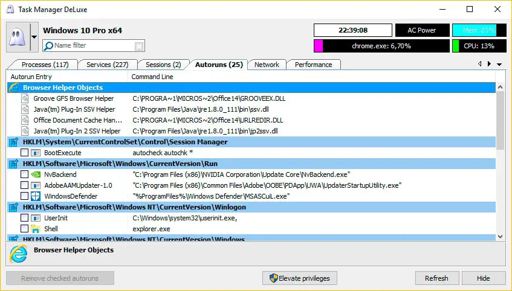Click Elevate privileges button

tap(300, 278)
